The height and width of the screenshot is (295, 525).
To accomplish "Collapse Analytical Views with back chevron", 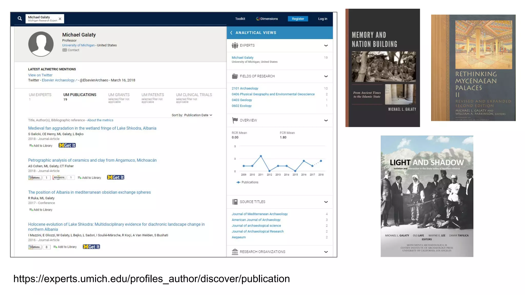I will pos(231,33).
